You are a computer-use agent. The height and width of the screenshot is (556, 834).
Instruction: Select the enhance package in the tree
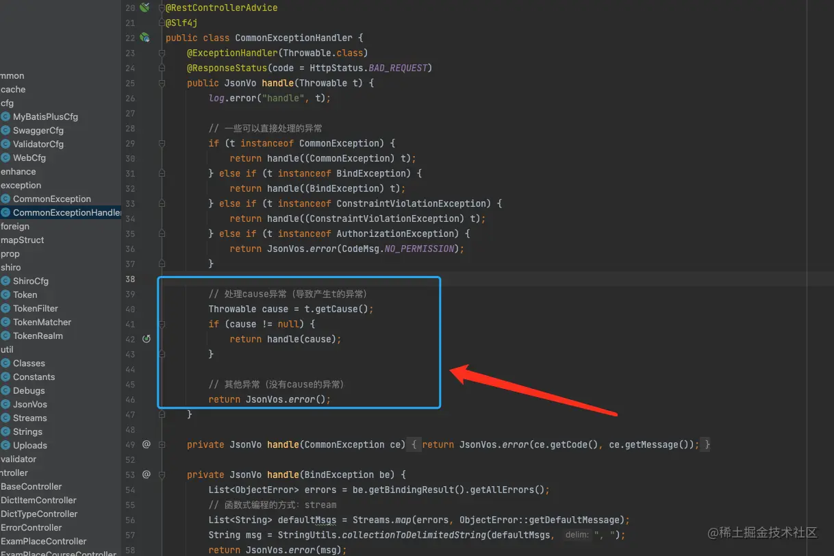pos(18,171)
